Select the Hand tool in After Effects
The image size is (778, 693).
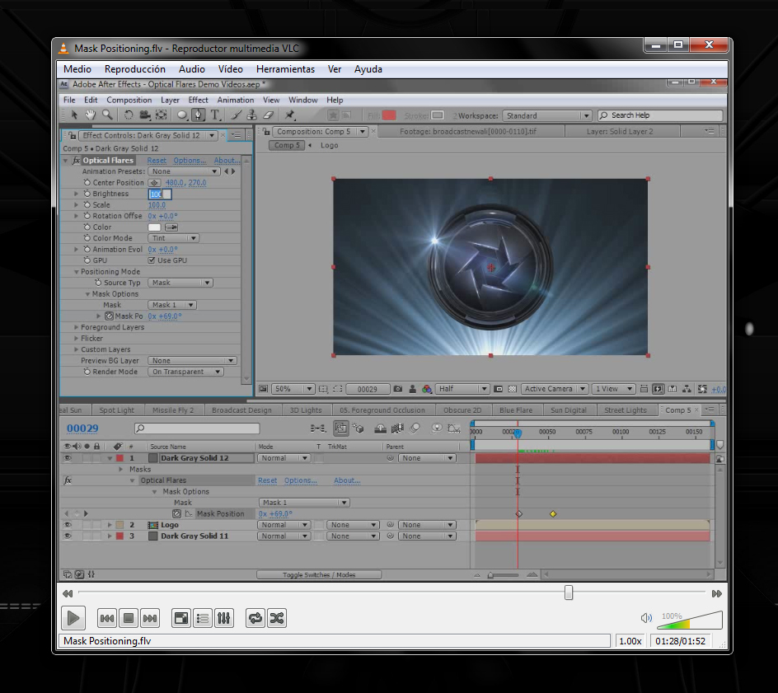click(x=91, y=115)
